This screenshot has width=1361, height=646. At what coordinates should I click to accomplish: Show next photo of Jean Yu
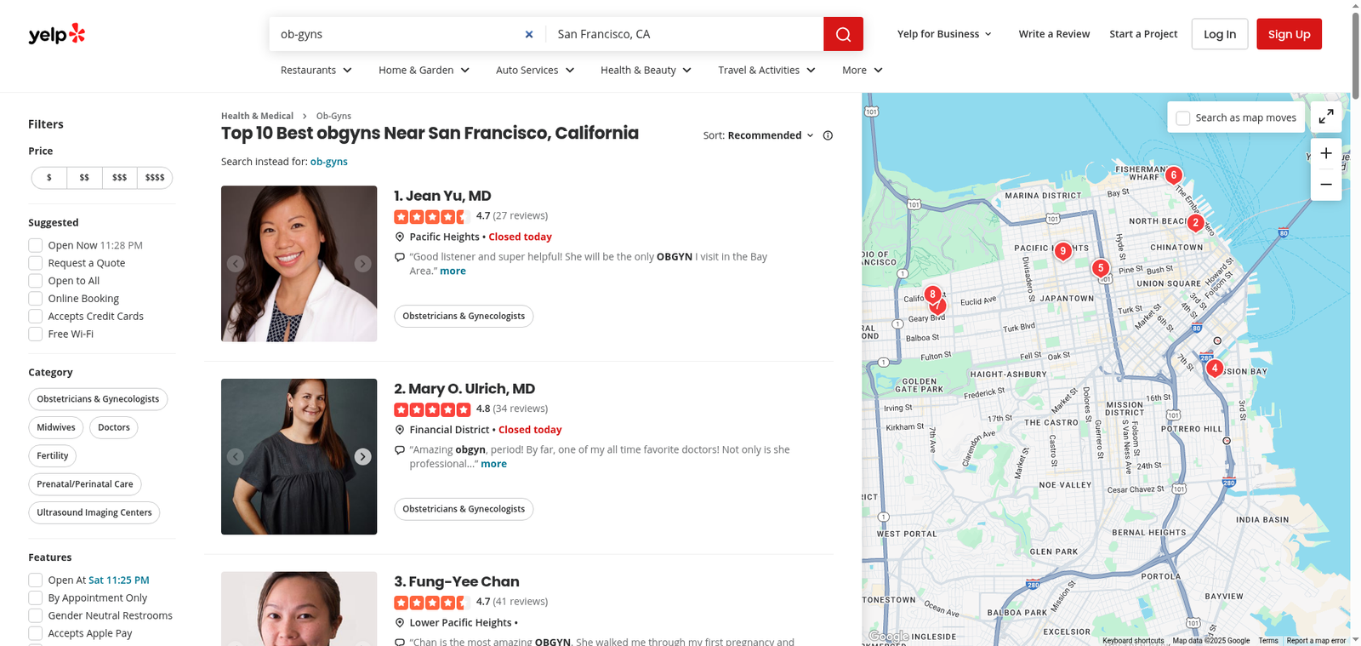pyautogui.click(x=362, y=264)
